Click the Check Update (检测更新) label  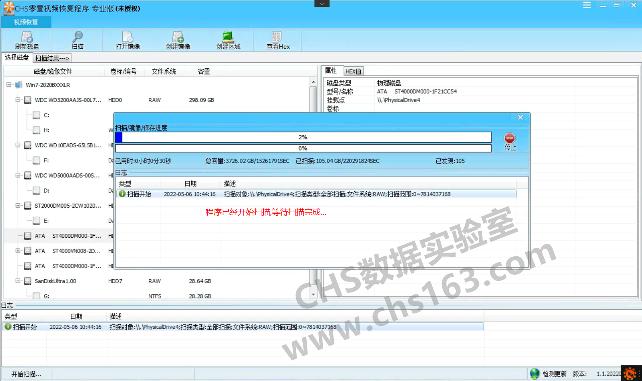[554, 374]
